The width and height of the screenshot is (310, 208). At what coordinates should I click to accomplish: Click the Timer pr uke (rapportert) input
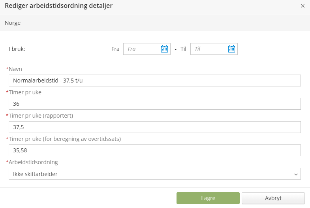[x=154, y=127]
